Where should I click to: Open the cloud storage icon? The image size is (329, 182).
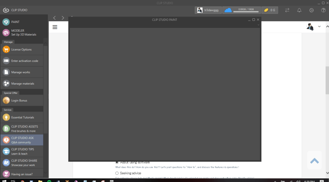tap(228, 10)
